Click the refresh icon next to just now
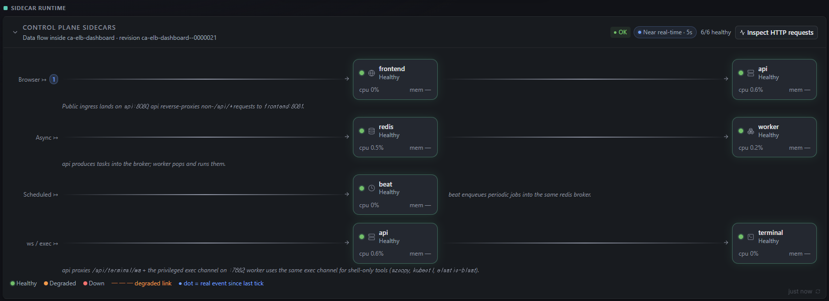 coord(818,291)
